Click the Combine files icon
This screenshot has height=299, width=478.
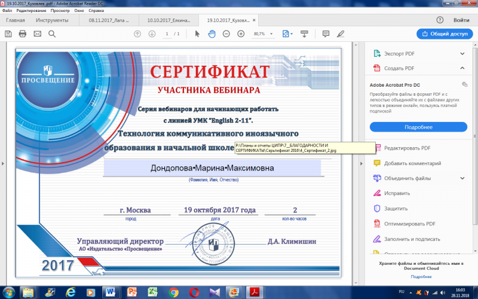point(377,178)
